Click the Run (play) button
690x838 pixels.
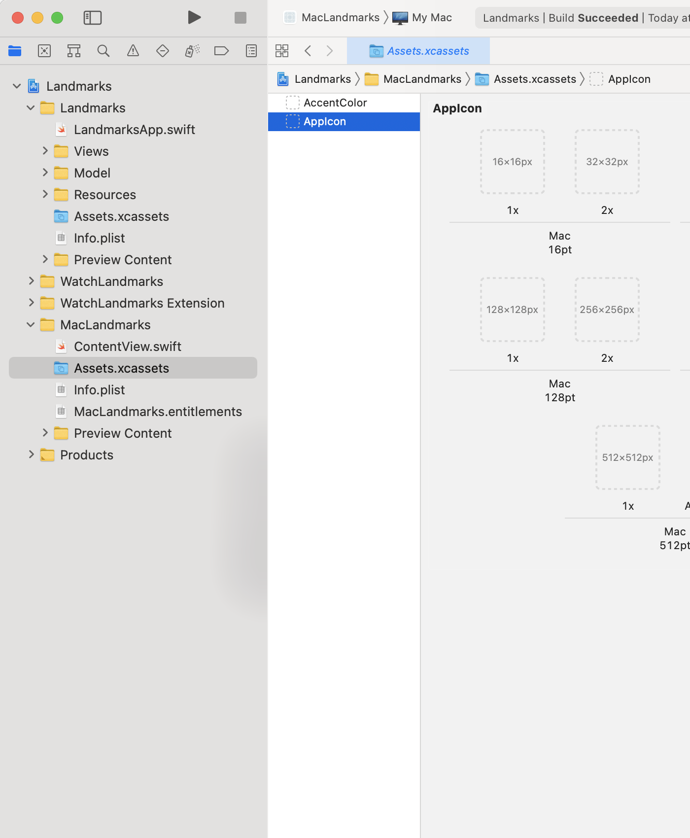coord(194,18)
